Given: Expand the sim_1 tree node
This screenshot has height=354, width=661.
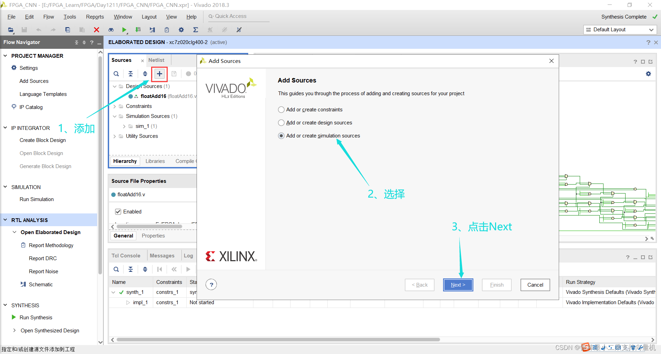Looking at the screenshot, I should [124, 126].
